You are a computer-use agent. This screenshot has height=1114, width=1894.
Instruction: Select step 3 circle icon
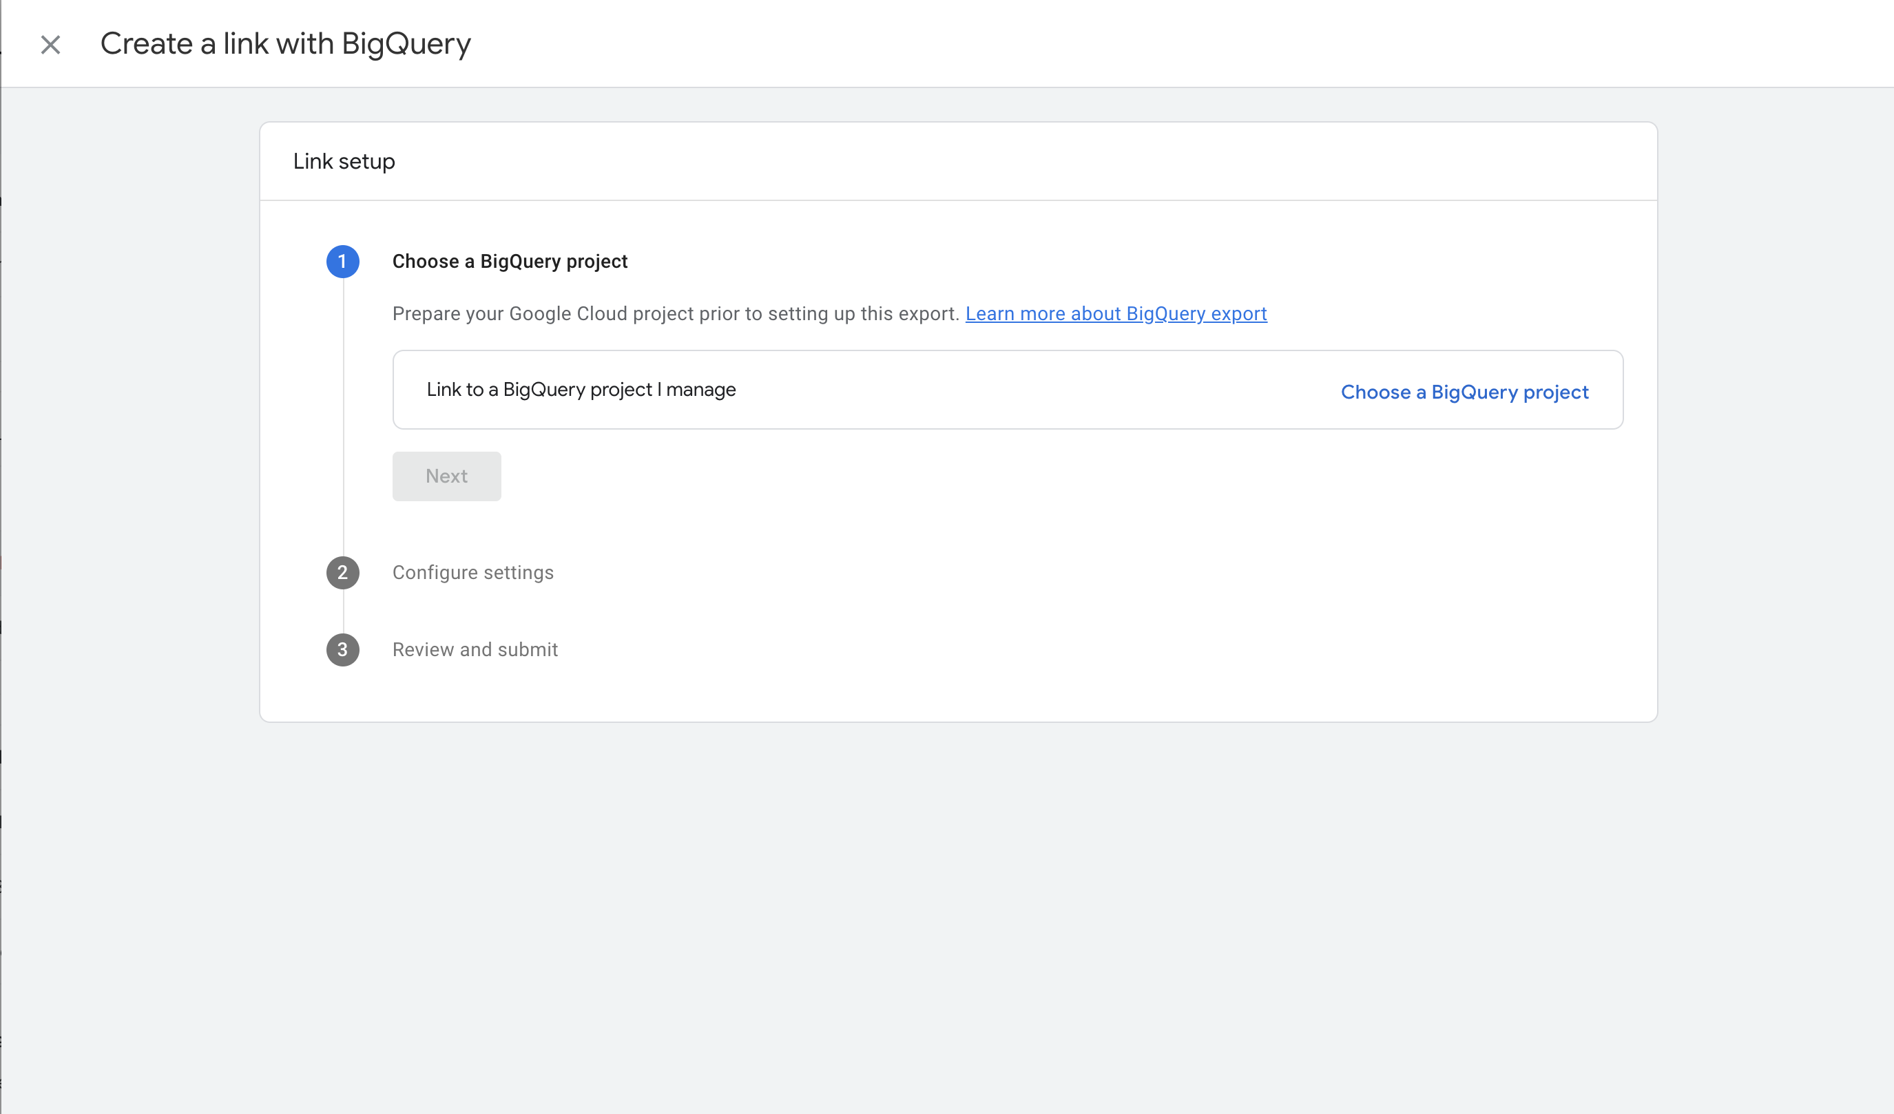pyautogui.click(x=343, y=650)
